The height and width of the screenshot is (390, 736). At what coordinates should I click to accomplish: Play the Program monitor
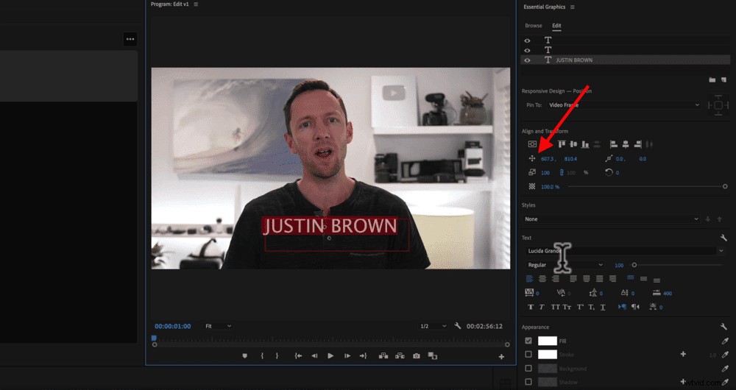(330, 356)
